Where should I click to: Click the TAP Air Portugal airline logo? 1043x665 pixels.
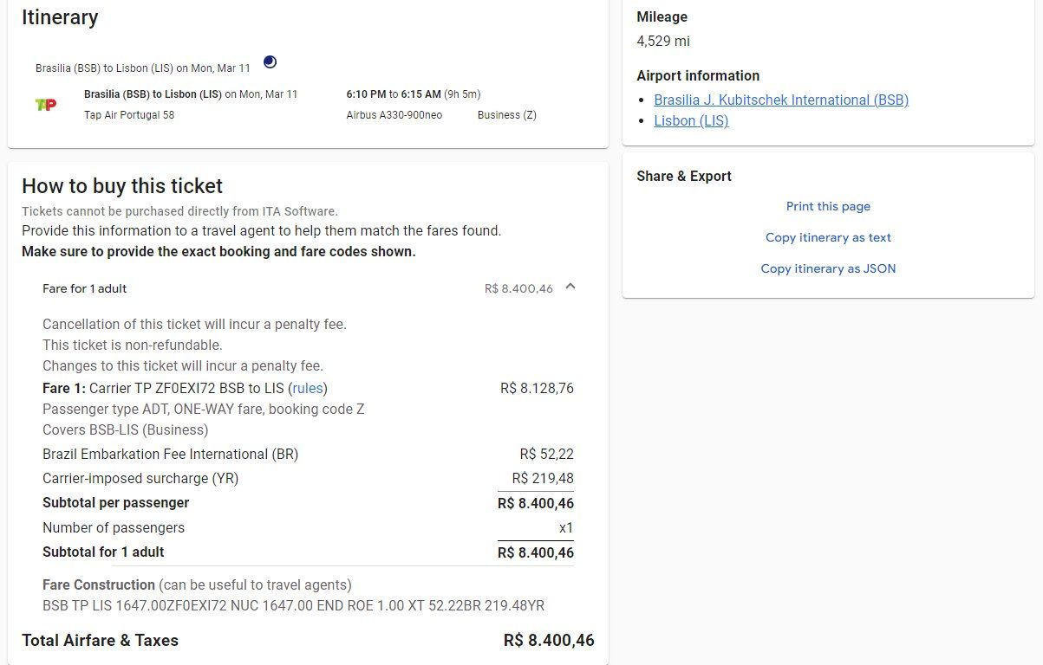coord(46,105)
